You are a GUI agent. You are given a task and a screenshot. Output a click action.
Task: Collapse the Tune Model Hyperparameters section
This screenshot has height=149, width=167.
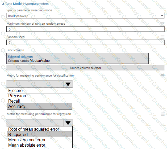[x=3, y=4]
